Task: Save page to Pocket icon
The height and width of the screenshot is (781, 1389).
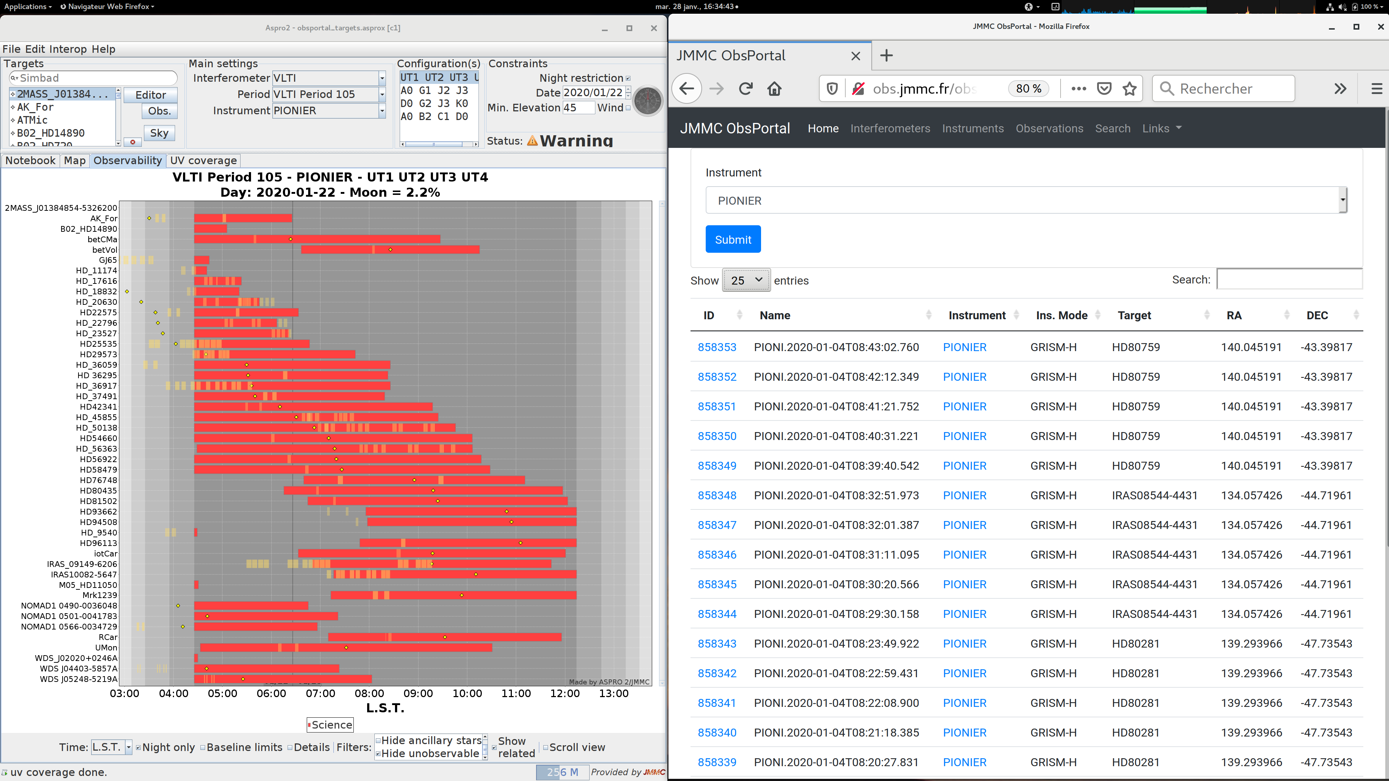Action: 1104,88
